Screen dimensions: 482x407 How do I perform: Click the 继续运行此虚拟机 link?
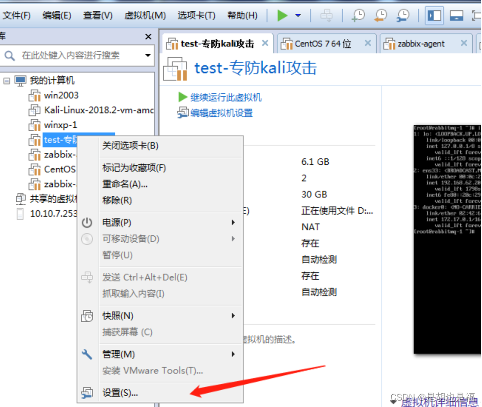(x=226, y=98)
